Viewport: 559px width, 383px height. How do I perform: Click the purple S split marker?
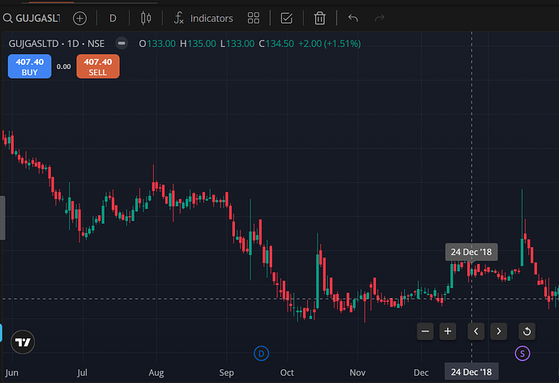523,352
